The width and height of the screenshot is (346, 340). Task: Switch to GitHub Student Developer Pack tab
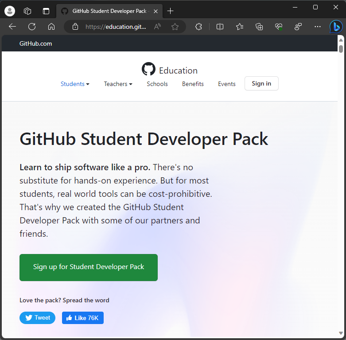[109, 11]
